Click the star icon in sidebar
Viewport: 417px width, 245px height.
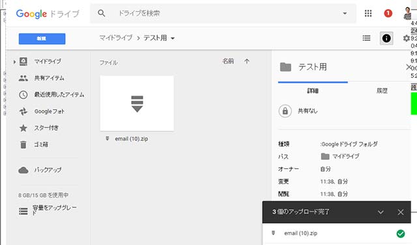(23, 128)
